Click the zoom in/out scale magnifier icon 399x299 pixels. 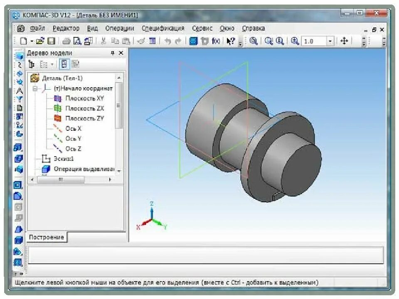coord(295,41)
